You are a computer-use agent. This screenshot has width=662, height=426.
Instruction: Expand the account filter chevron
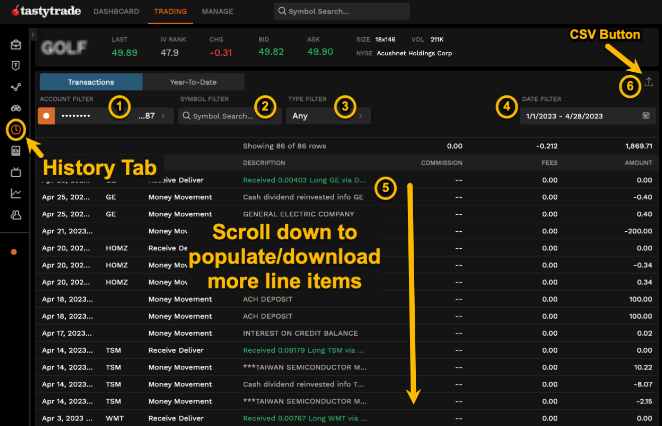(165, 115)
